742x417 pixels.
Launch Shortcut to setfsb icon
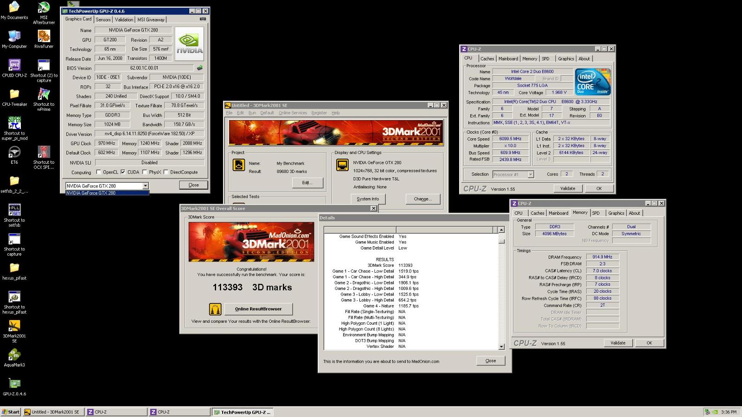(x=14, y=216)
